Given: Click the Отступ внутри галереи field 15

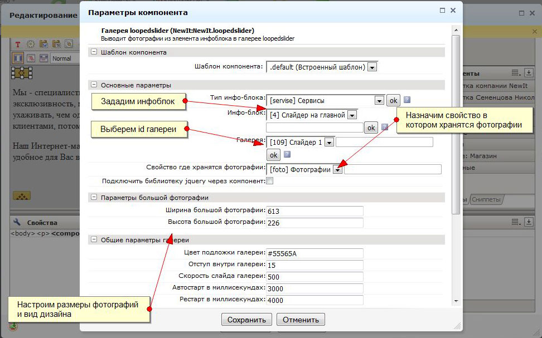Looking at the screenshot, I should click(x=314, y=265).
